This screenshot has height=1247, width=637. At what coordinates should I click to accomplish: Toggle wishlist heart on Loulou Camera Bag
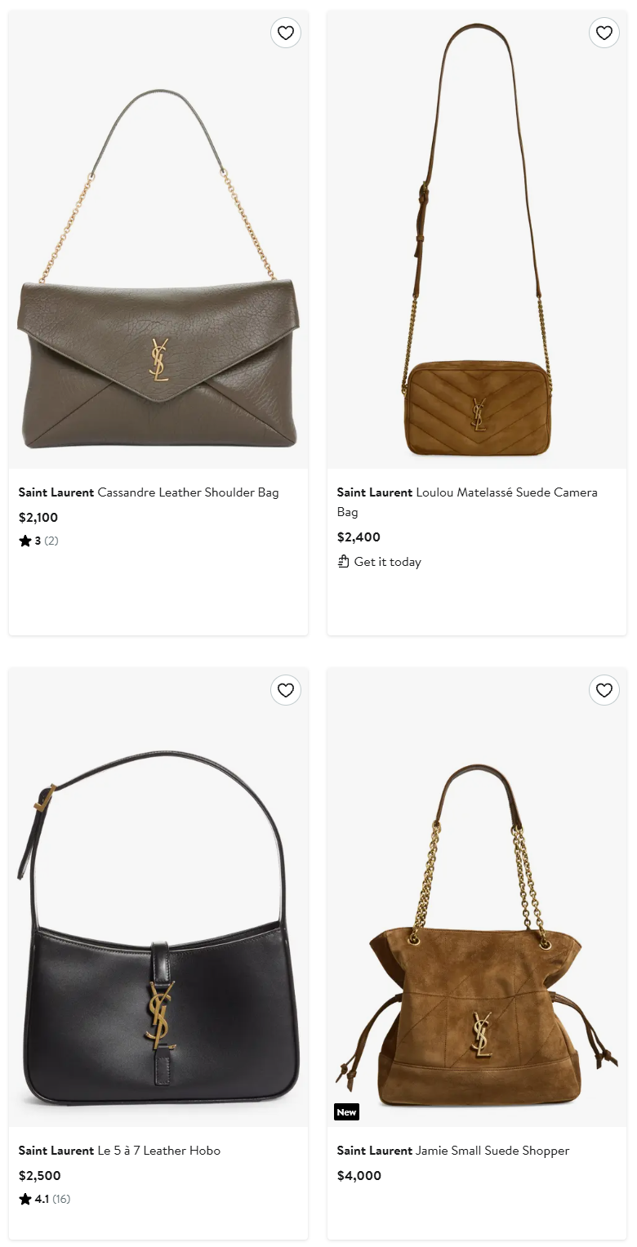[604, 33]
